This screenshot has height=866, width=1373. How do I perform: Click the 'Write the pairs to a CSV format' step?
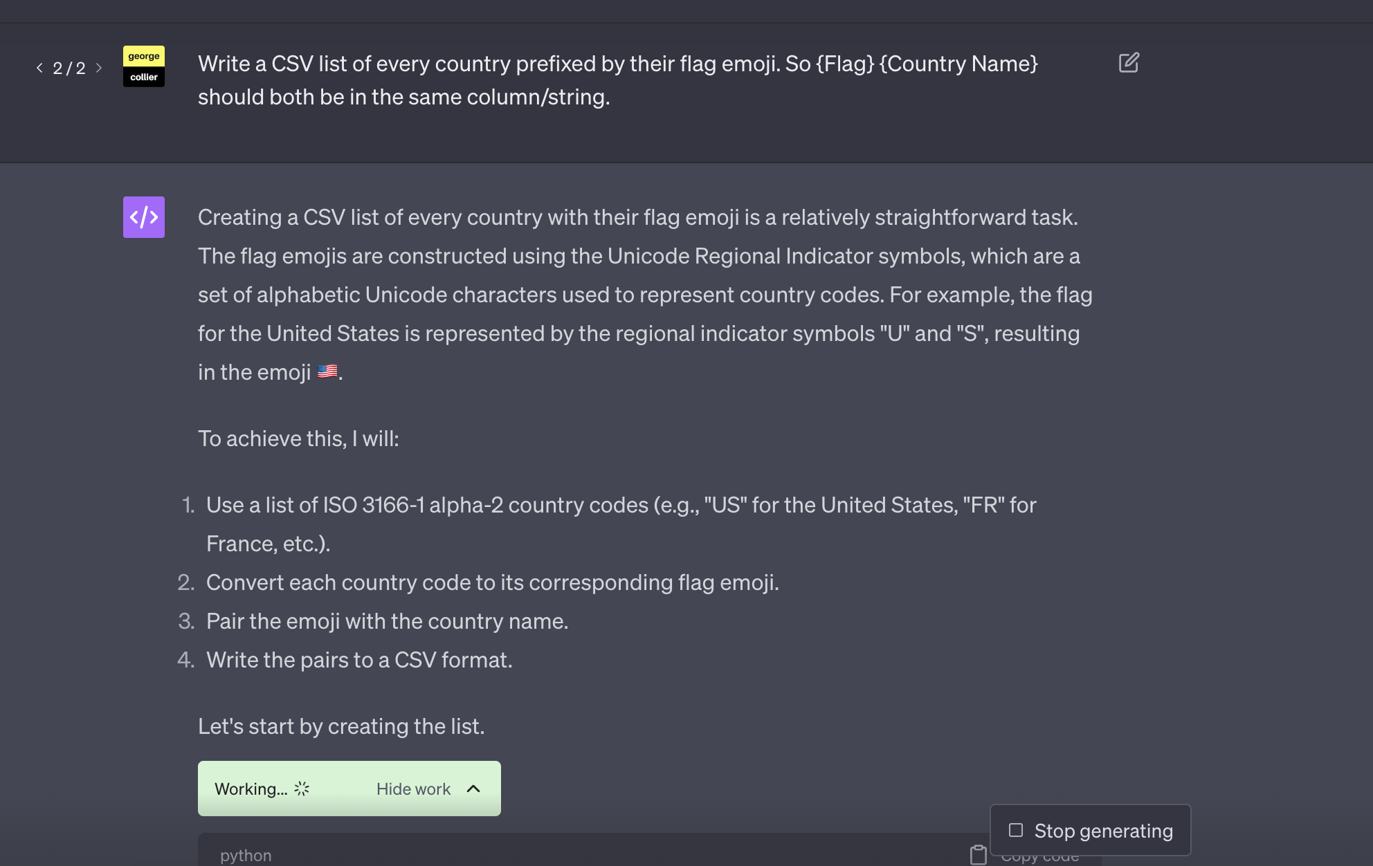pos(359,660)
